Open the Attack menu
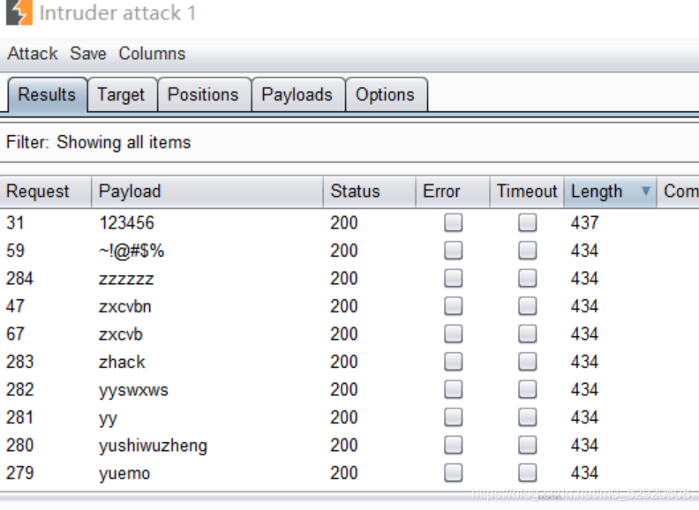Screen dimensions: 699x510 [33, 54]
